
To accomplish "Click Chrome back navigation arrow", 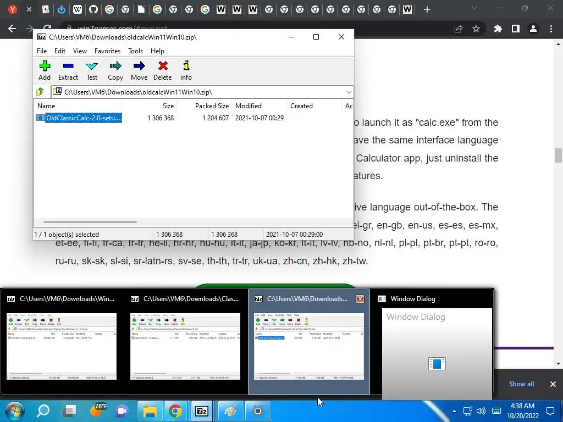I will pyautogui.click(x=12, y=29).
